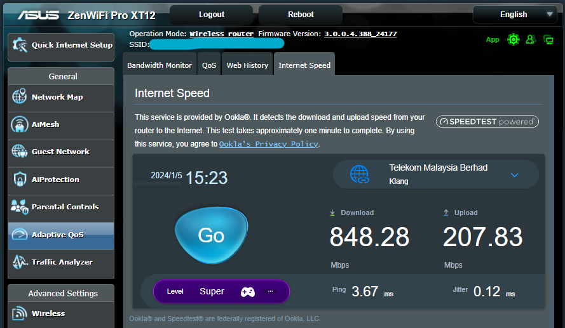Click the chevron beside Klang server
565x328 pixels.
click(515, 175)
